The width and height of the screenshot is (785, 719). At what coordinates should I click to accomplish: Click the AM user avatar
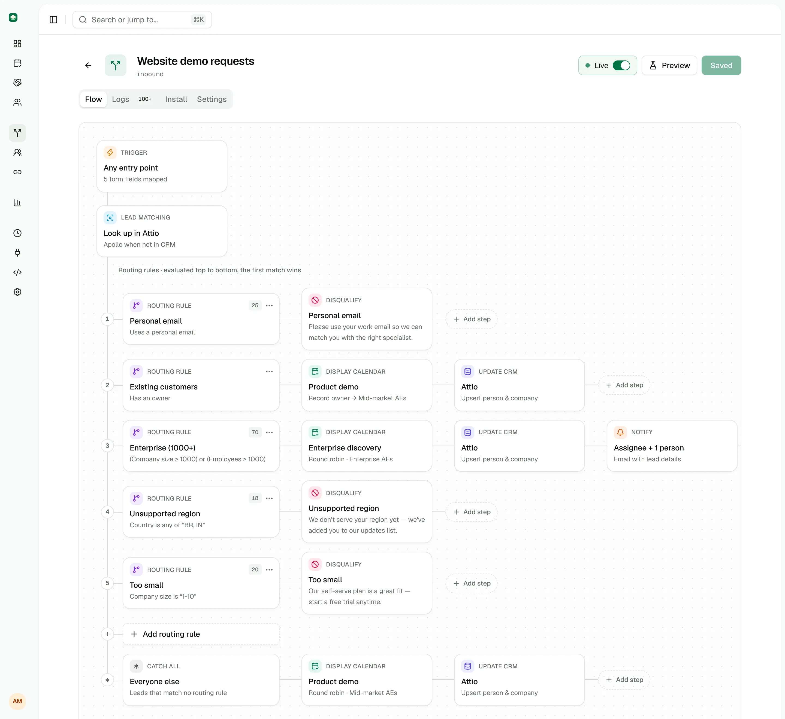tap(17, 701)
